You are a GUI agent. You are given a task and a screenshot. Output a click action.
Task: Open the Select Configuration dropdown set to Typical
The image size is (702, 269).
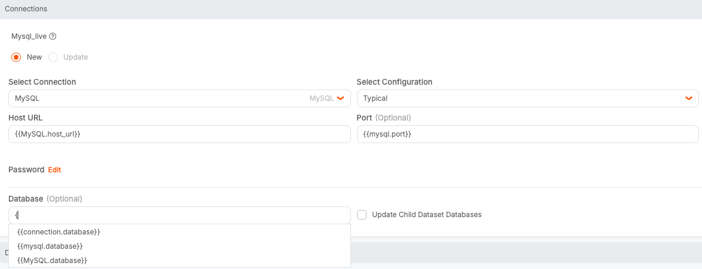pos(527,98)
